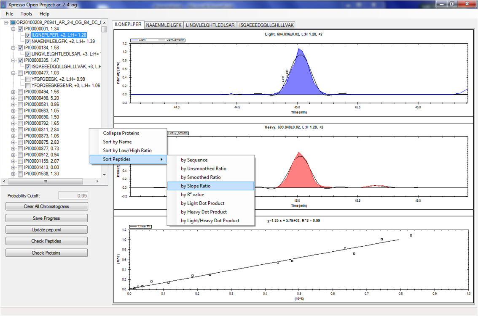Click the tree's horizontal scrollbar left arrow
478x316 pixels.
click(5, 181)
